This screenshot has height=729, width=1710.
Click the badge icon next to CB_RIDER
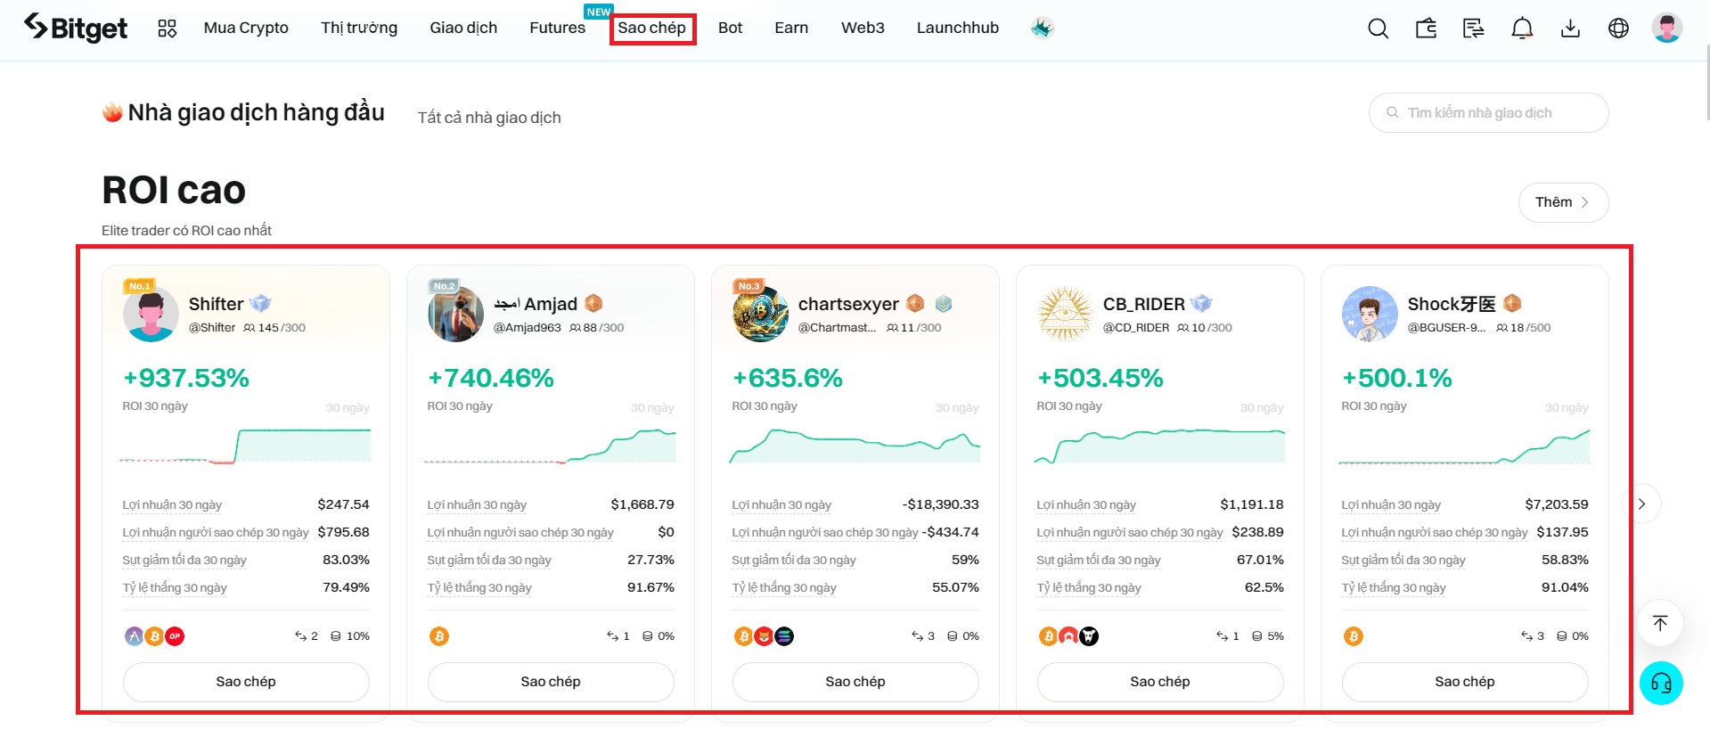tap(1201, 304)
